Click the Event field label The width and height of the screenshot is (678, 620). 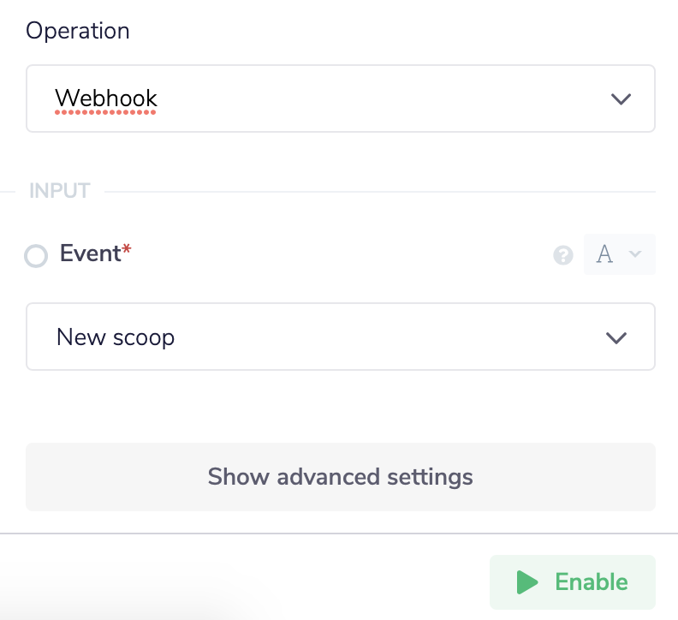tap(90, 253)
